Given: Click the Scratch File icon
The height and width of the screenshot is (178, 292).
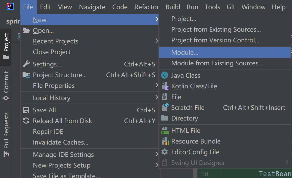Looking at the screenshot, I should coord(165,108).
